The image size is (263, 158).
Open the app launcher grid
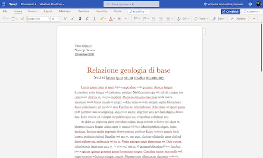(x=3, y=4)
